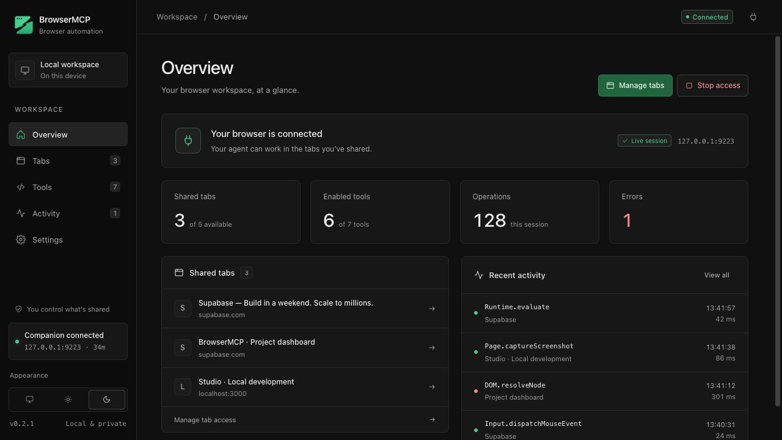Viewport: 782px width, 440px height.
Task: Open the DOM.resolveNode activity entry
Action: tap(605, 391)
